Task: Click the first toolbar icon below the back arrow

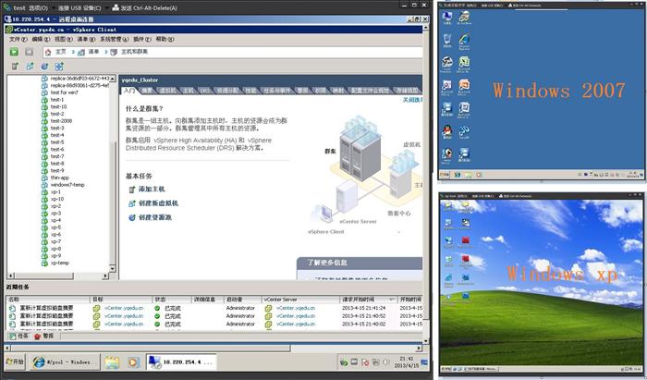Action: [16, 66]
